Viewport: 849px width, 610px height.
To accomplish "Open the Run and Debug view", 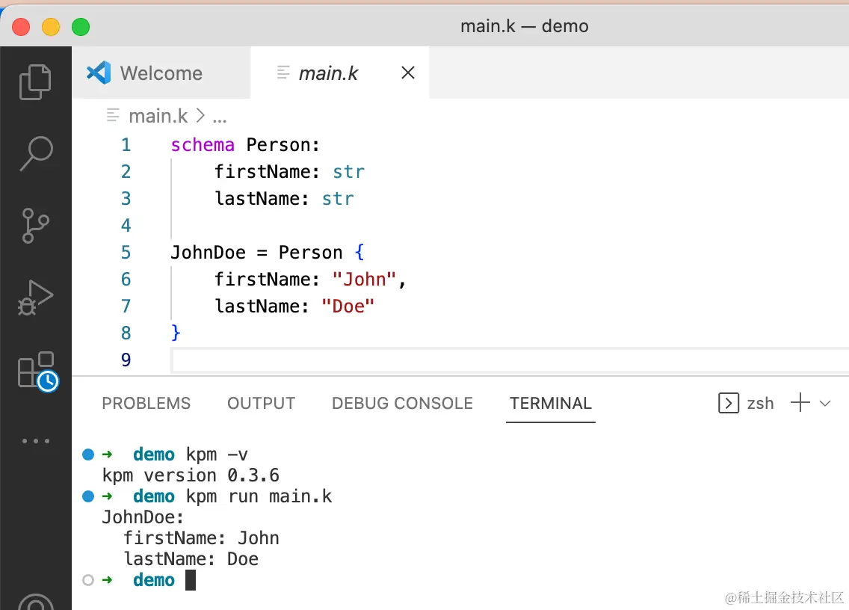I will coord(36,298).
